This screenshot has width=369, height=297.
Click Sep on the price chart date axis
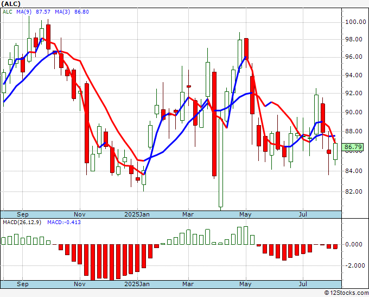coord(23,215)
